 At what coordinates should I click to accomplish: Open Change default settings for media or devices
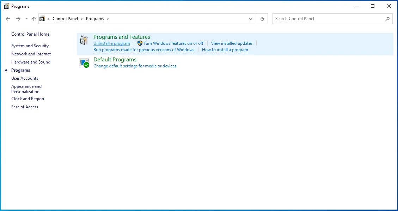coord(135,66)
